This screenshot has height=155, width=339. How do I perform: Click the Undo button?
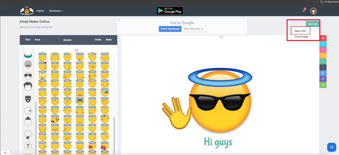98,40
